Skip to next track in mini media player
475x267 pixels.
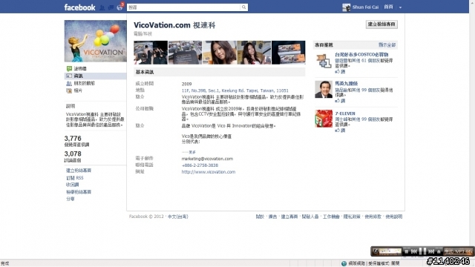(x=431, y=251)
